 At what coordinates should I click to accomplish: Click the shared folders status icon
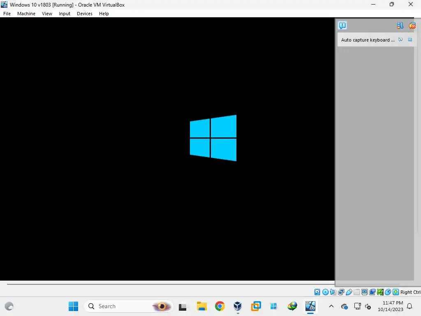point(356,292)
